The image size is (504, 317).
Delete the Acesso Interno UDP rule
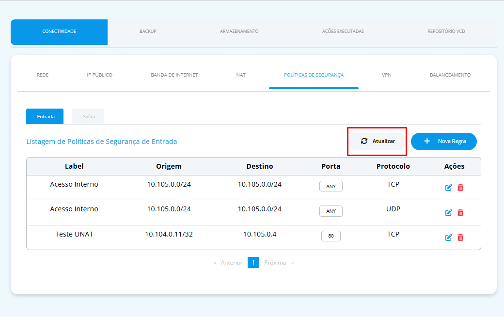pos(460,212)
